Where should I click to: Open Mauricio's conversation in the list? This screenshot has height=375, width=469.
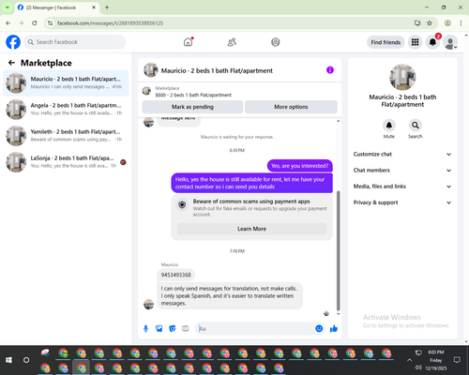click(66, 83)
